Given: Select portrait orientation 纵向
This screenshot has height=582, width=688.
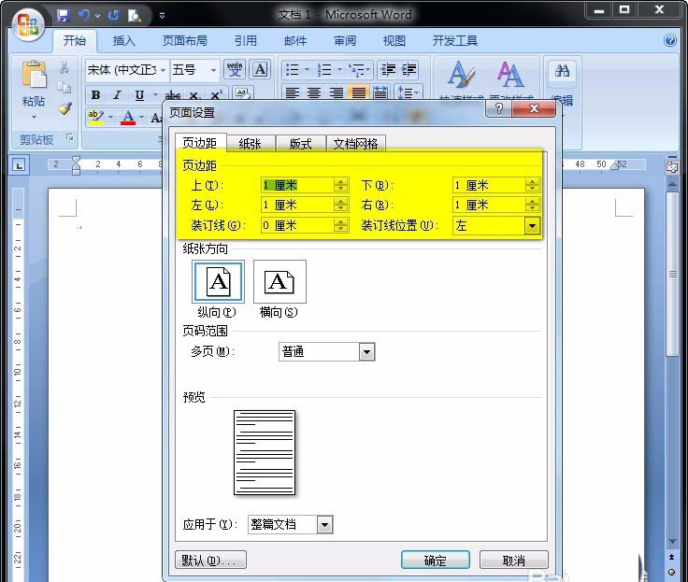Looking at the screenshot, I should pyautogui.click(x=218, y=282).
